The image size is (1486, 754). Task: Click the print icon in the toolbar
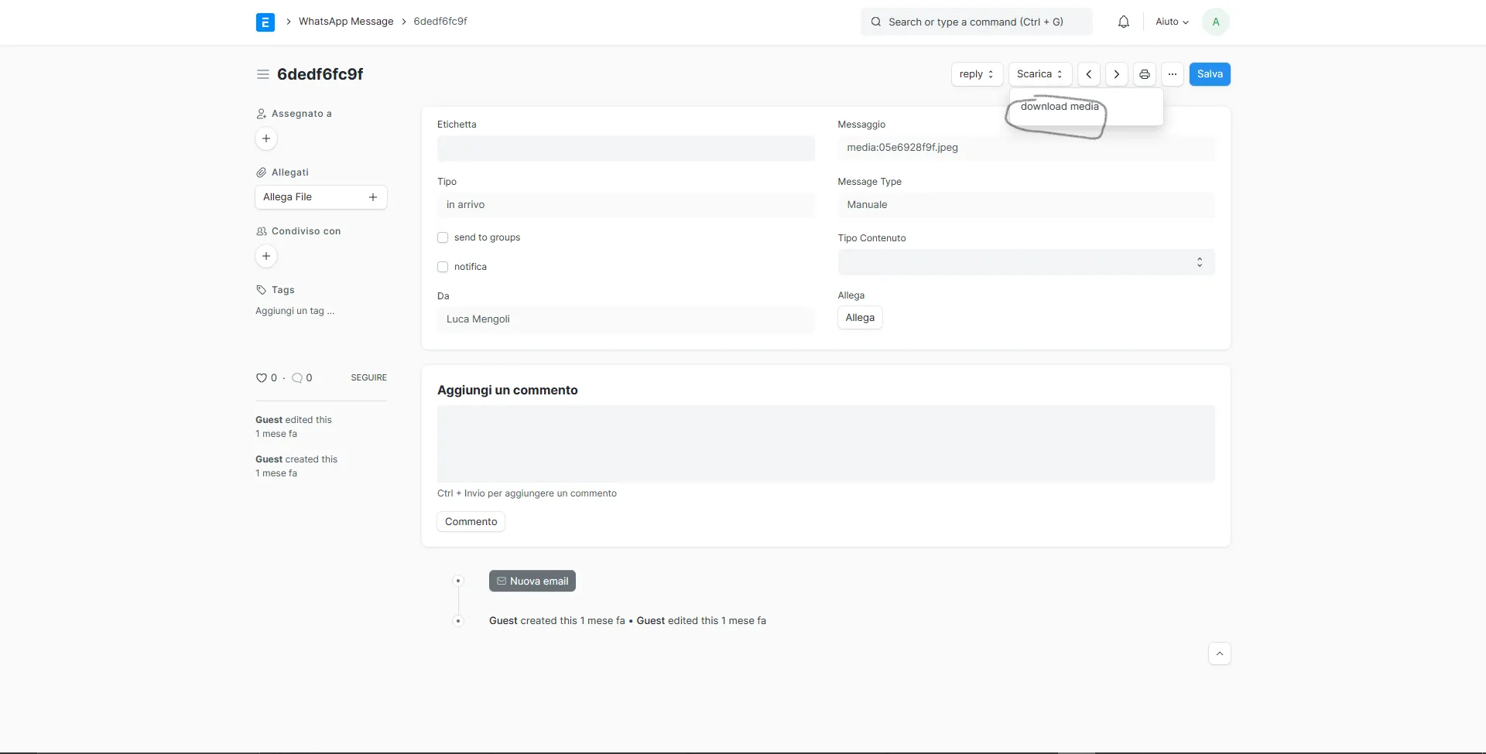pos(1145,73)
